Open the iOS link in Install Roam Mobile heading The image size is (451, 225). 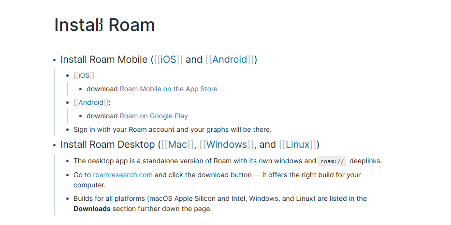click(x=168, y=59)
